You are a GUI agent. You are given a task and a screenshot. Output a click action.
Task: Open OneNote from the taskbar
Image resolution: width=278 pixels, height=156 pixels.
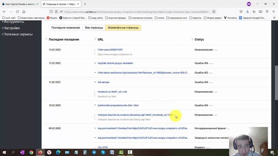coord(22,152)
